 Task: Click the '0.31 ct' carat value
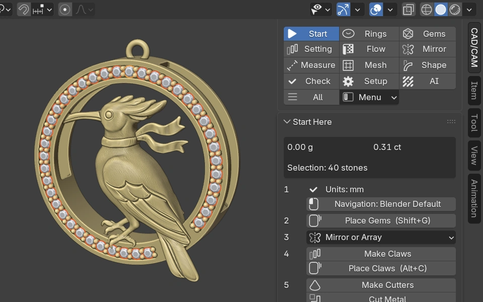(387, 147)
